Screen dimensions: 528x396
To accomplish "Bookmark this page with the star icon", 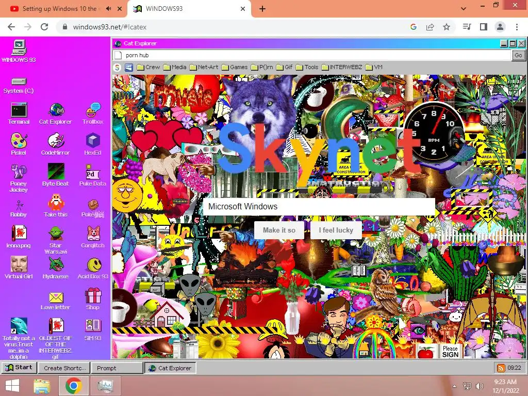I will 446,27.
